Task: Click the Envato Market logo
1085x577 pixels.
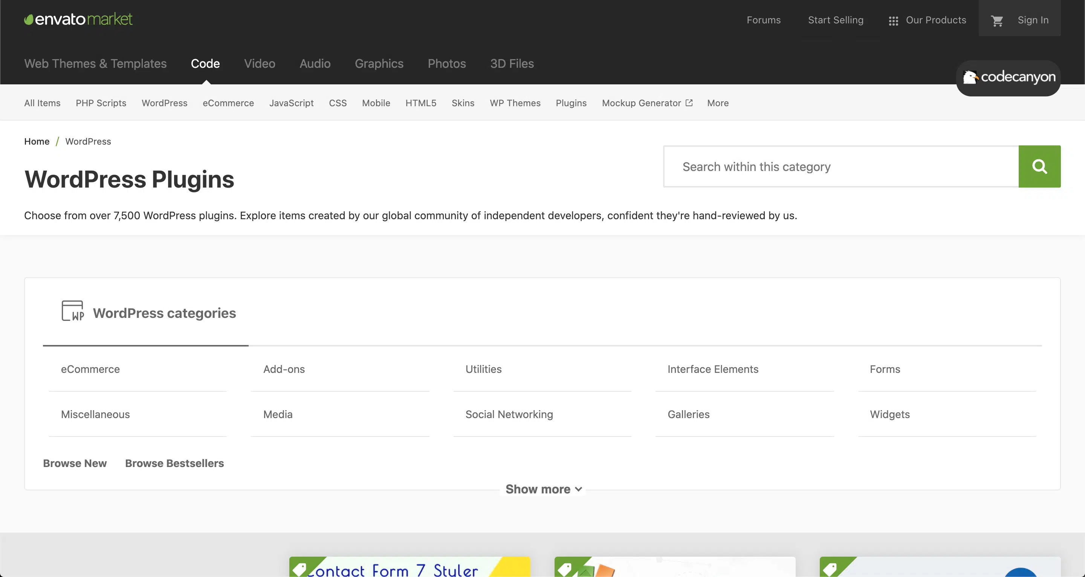Action: 78,19
